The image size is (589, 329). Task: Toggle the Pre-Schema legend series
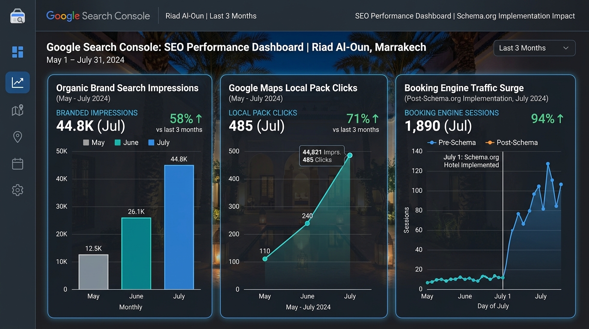tap(452, 143)
